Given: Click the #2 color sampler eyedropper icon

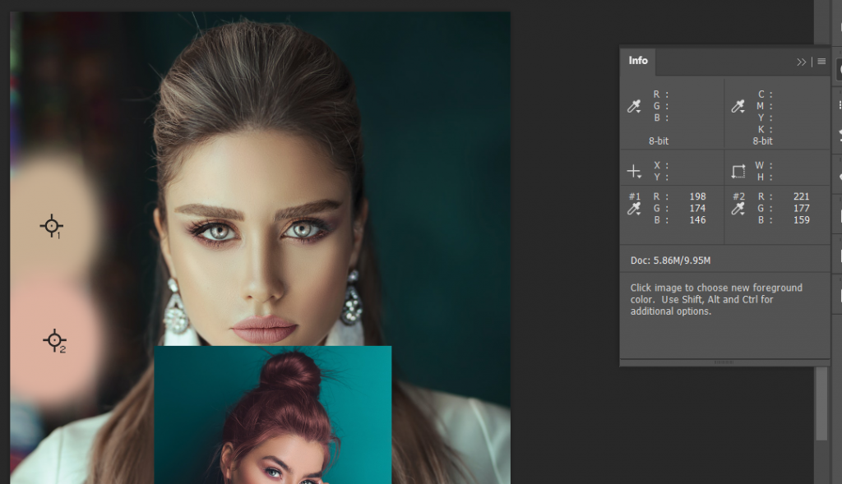Looking at the screenshot, I should click(x=738, y=210).
